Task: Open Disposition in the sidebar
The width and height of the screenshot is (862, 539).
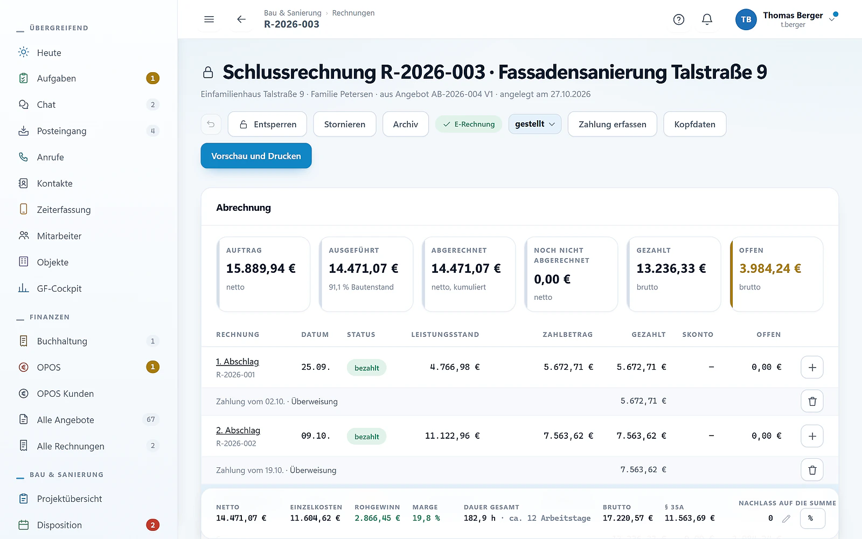Action: [88, 525]
